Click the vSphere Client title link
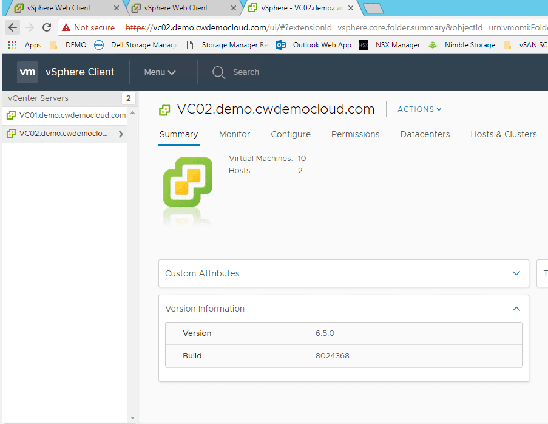This screenshot has height=424, width=548. pyautogui.click(x=79, y=72)
